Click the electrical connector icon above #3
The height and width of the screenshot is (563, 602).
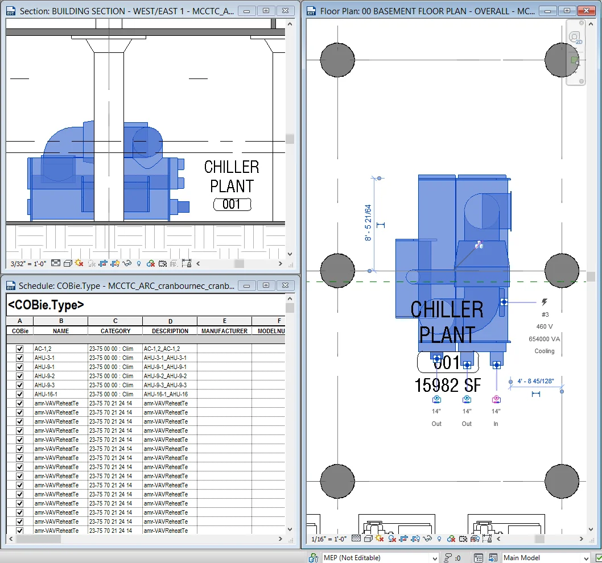click(545, 302)
